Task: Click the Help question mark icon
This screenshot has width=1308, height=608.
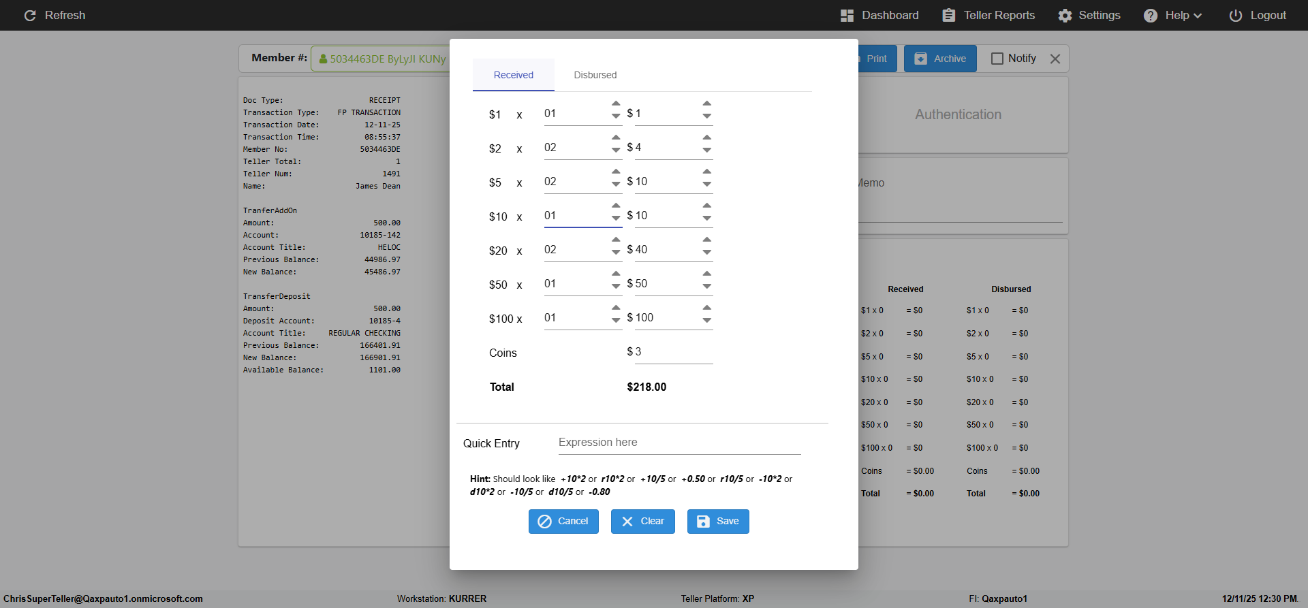Action: (x=1151, y=15)
